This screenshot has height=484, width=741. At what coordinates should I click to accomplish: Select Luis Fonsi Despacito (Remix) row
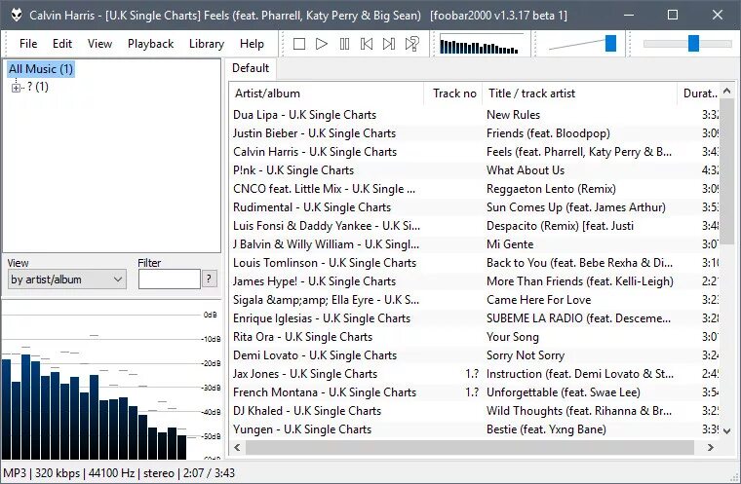pos(475,226)
